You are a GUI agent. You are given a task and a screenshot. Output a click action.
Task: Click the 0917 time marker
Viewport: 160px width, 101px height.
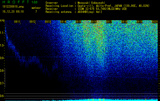(109, 21)
